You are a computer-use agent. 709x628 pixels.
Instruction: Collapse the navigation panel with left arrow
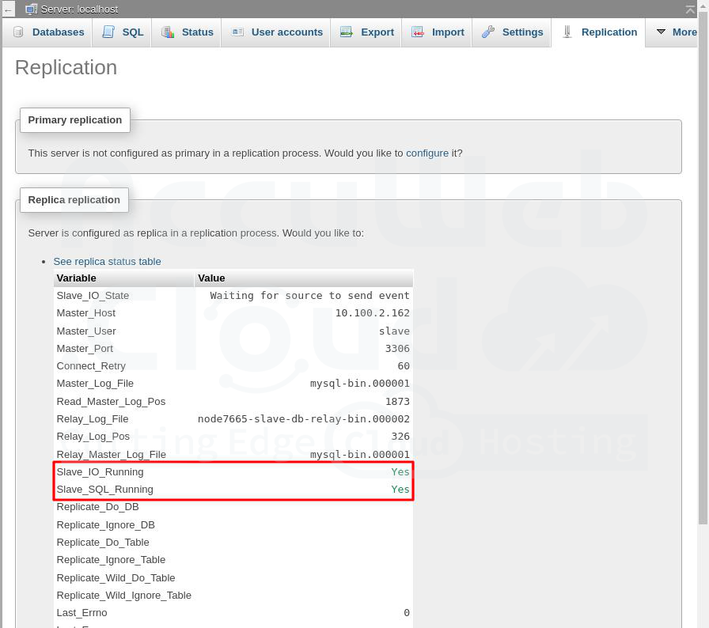pos(9,9)
